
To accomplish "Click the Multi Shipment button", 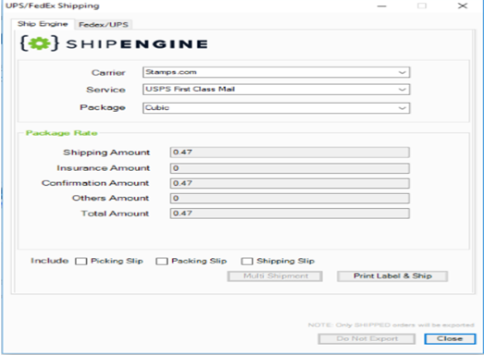I will [x=275, y=276].
